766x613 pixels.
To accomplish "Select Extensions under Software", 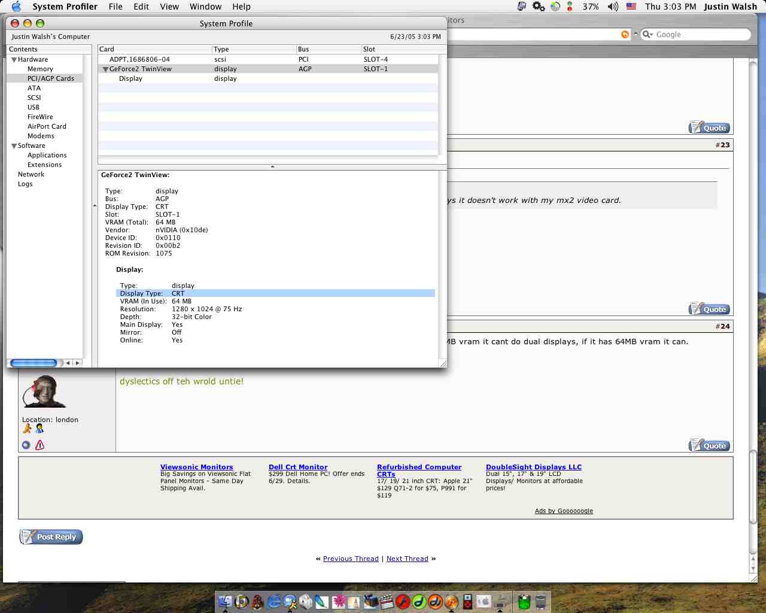I will coord(44,165).
